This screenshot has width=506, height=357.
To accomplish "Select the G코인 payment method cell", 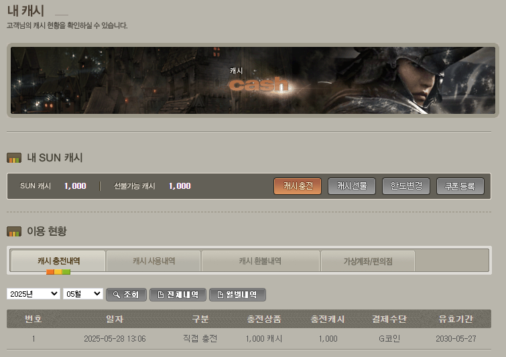I will 389,339.
